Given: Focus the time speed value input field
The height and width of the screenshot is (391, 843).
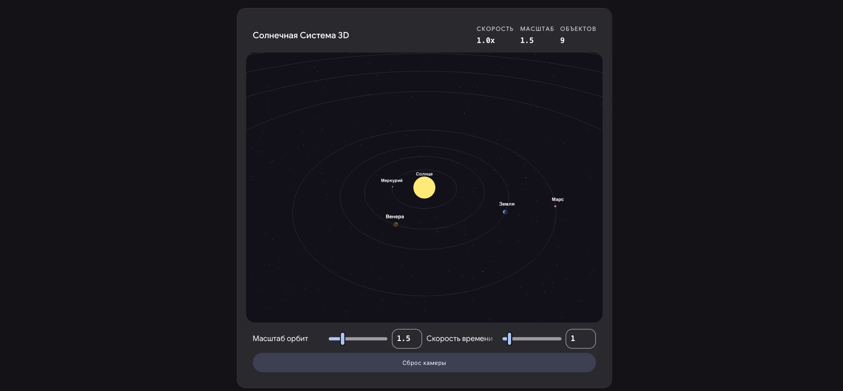Looking at the screenshot, I should pos(580,339).
